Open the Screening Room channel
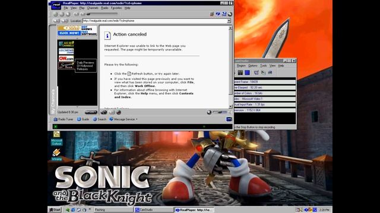 point(66,66)
